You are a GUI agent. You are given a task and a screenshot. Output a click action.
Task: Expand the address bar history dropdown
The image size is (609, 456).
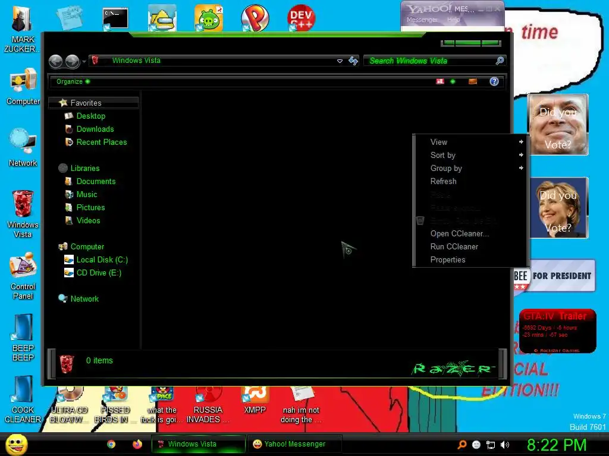pyautogui.click(x=340, y=61)
